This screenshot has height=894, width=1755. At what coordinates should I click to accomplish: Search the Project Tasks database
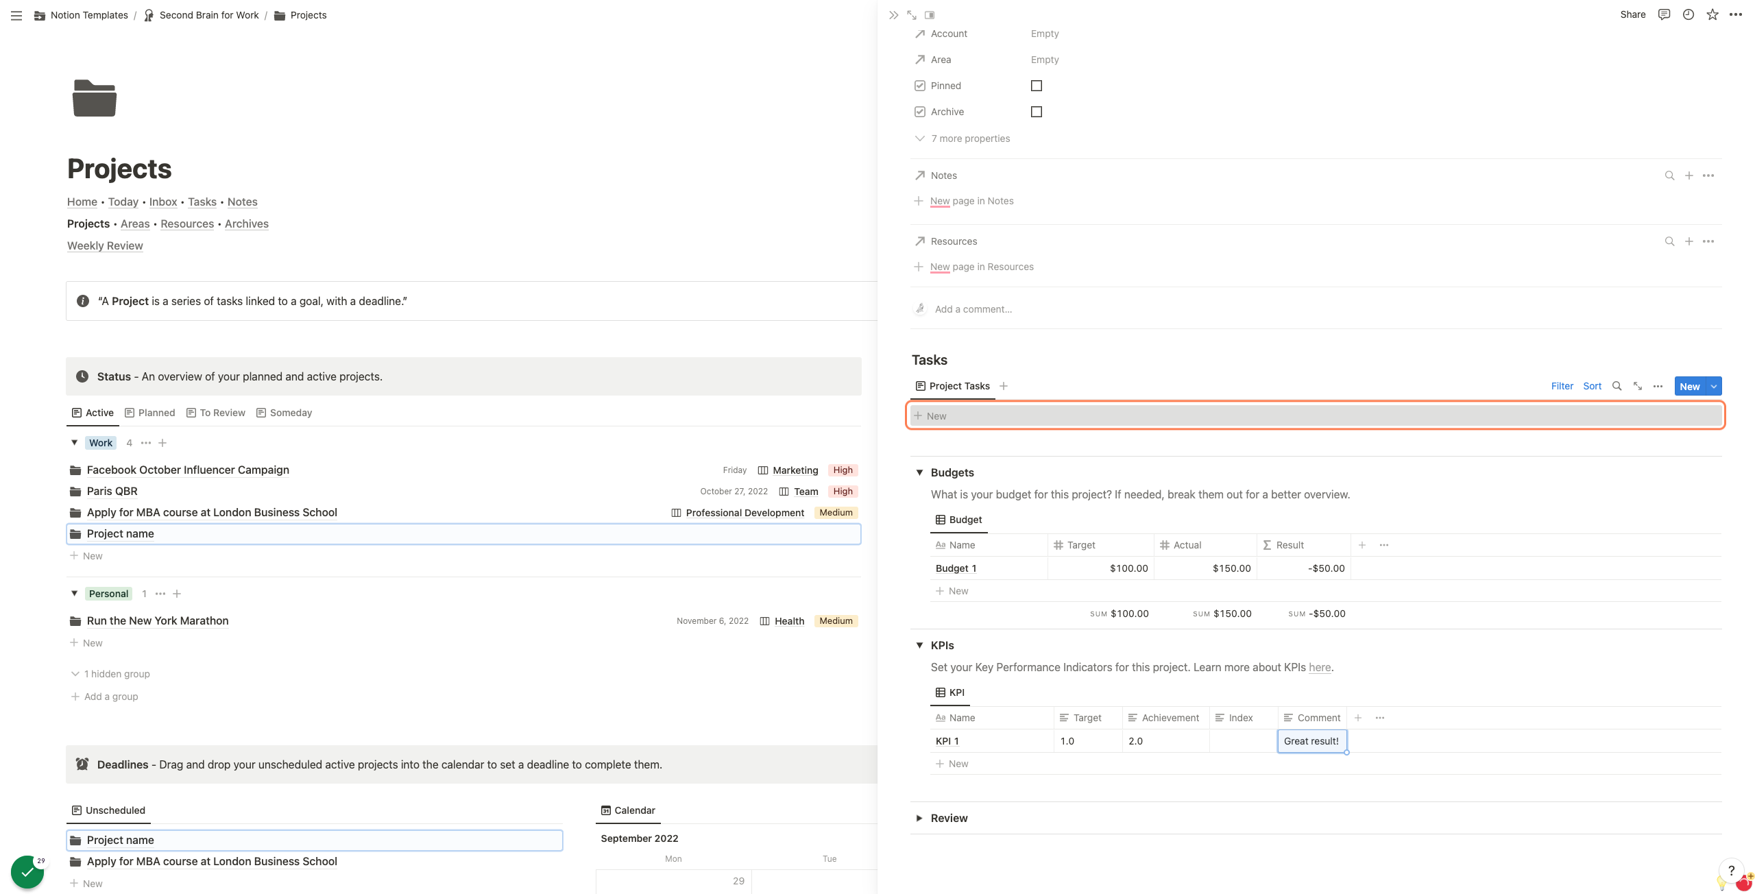pos(1617,386)
